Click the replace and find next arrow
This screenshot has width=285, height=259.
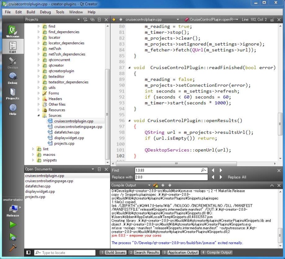click(221, 177)
